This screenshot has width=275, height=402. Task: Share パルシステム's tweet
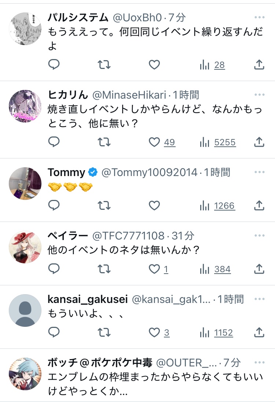[259, 65]
